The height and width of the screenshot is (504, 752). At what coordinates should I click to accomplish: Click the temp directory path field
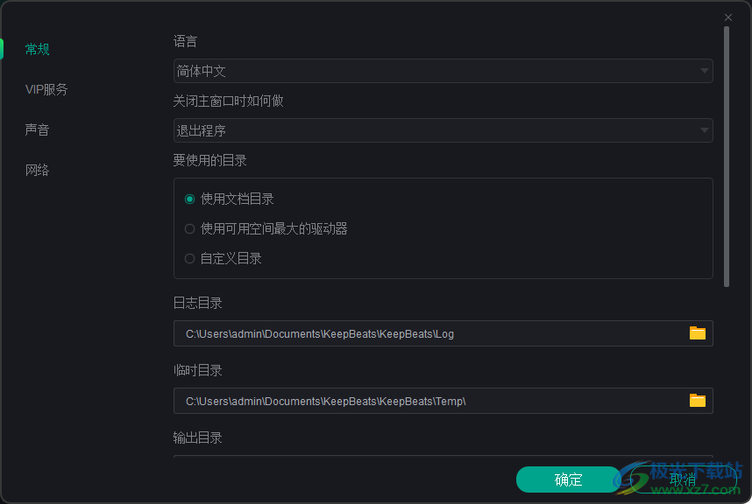pyautogui.click(x=394, y=401)
